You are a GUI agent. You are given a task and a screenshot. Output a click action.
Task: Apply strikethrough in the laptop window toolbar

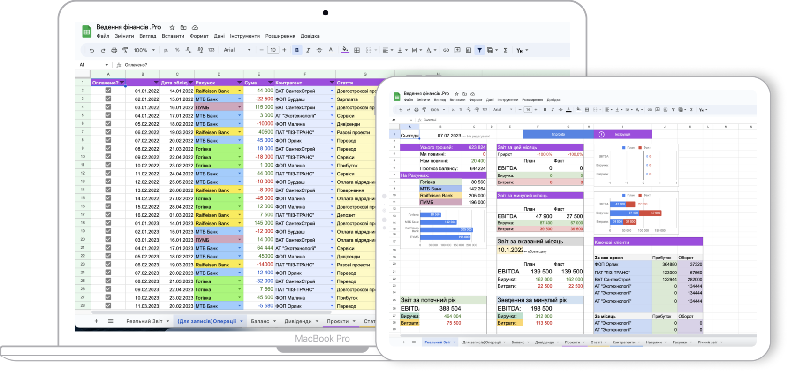tap(319, 50)
